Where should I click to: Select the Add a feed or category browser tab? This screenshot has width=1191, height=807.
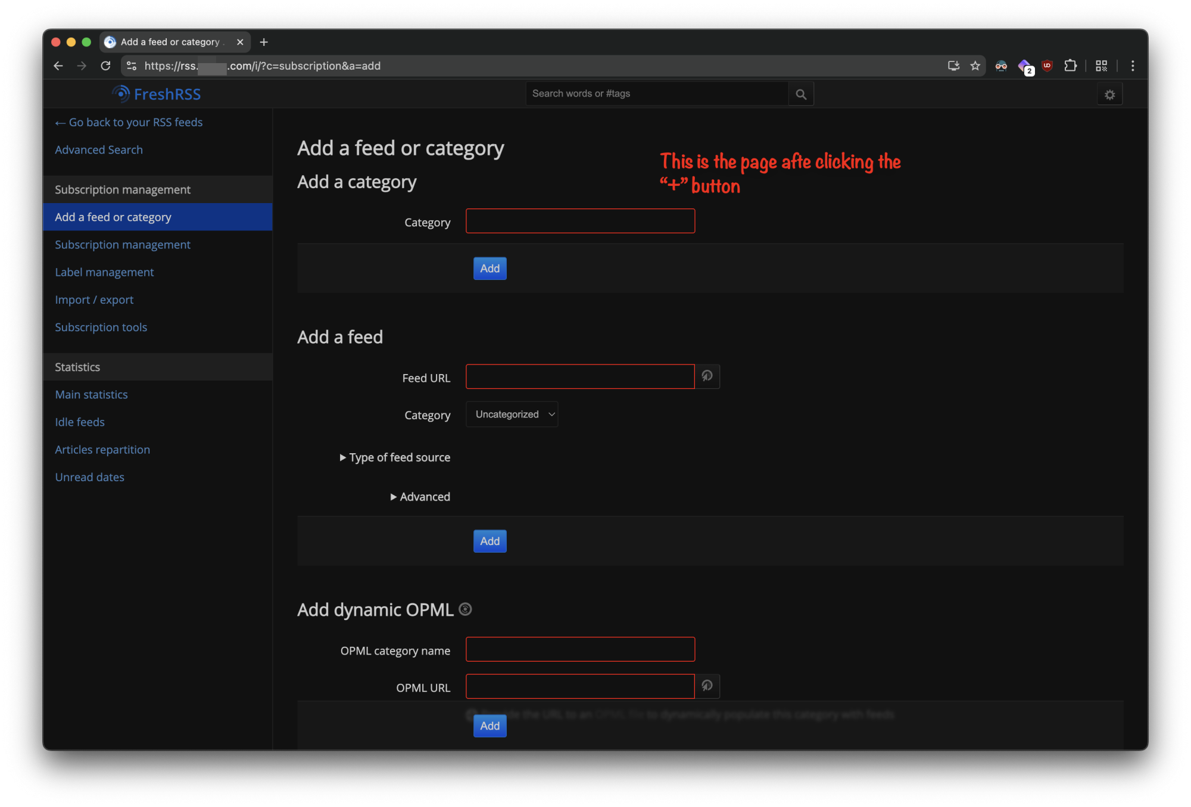174,42
